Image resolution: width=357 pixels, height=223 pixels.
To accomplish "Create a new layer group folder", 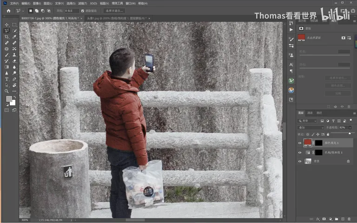I will coord(337,219).
